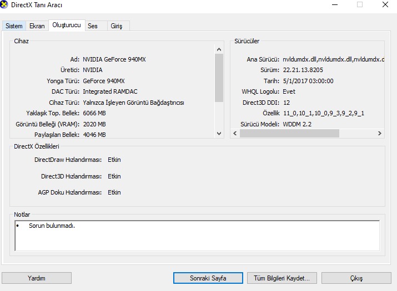
Task: Click Direct3D Hızlandırması Etkin value
Action: point(114,176)
